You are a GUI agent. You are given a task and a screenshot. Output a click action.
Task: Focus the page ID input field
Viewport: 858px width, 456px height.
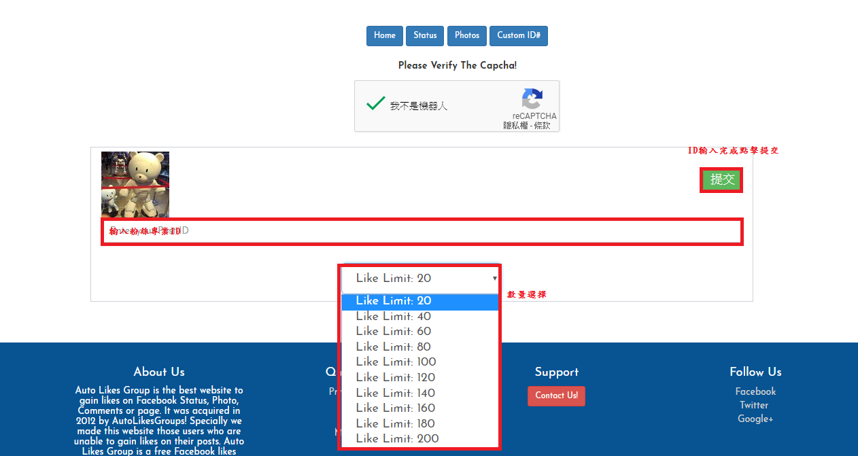(x=422, y=231)
